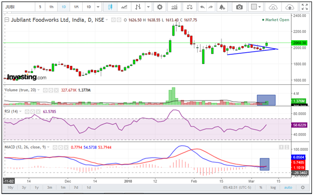Open the layout selector square dropdown
The width and height of the screenshot is (314, 196).
click(256, 7)
